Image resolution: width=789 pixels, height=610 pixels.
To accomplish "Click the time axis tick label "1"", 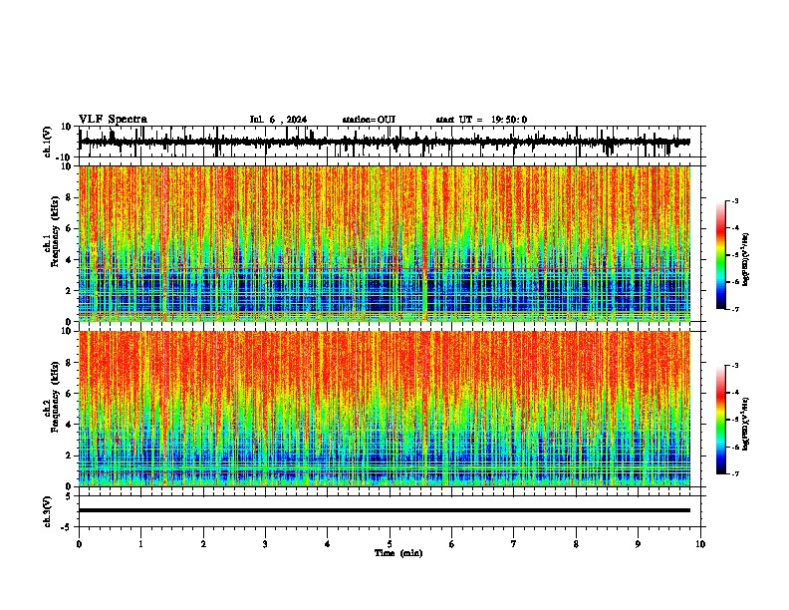I will tap(140, 544).
